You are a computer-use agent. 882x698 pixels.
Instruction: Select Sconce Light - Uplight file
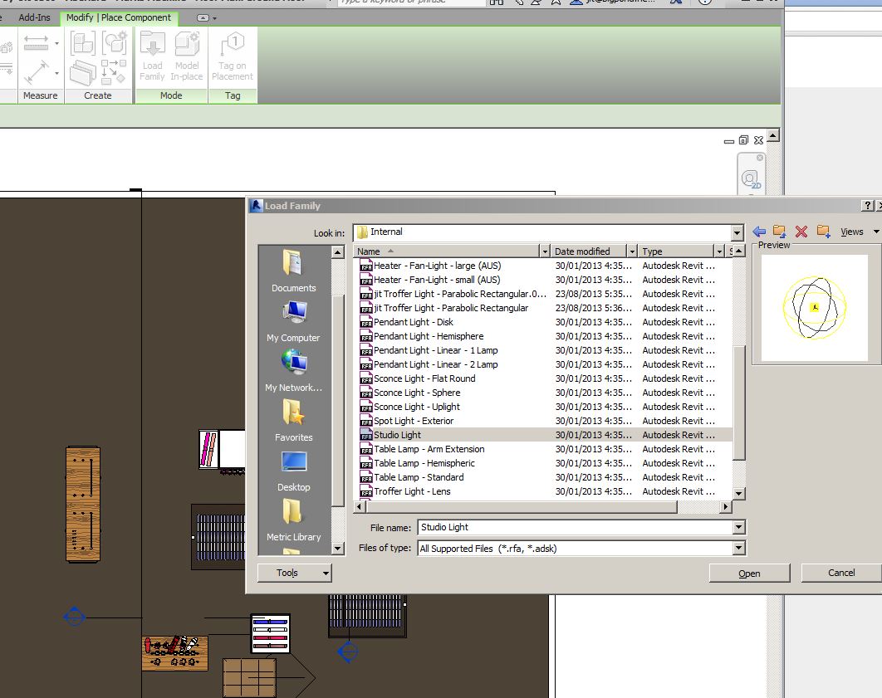pos(417,406)
